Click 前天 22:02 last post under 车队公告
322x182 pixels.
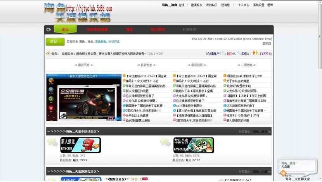coord(193,160)
